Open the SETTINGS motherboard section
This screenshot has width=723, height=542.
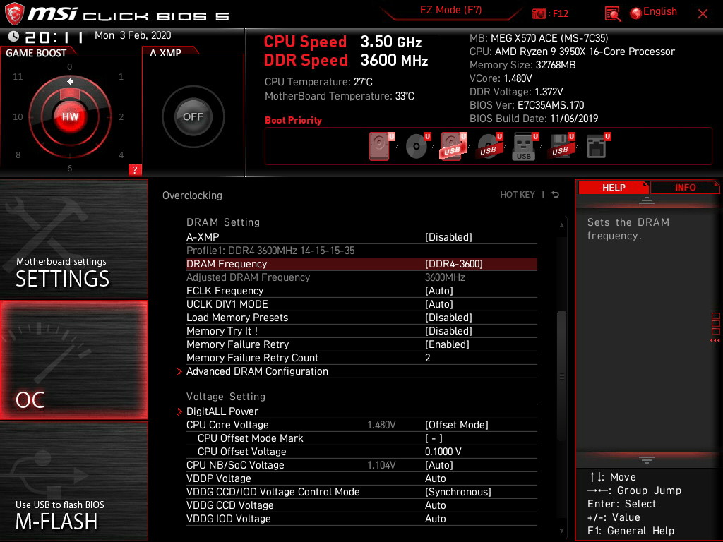click(73, 239)
